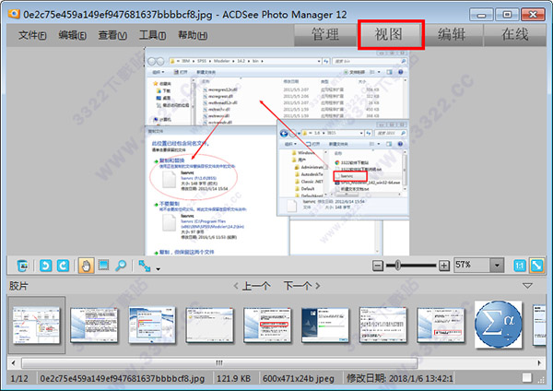Select the fourth filmstrip thumbnail
Image resolution: width=553 pixels, height=391 pixels.
pos(209,325)
